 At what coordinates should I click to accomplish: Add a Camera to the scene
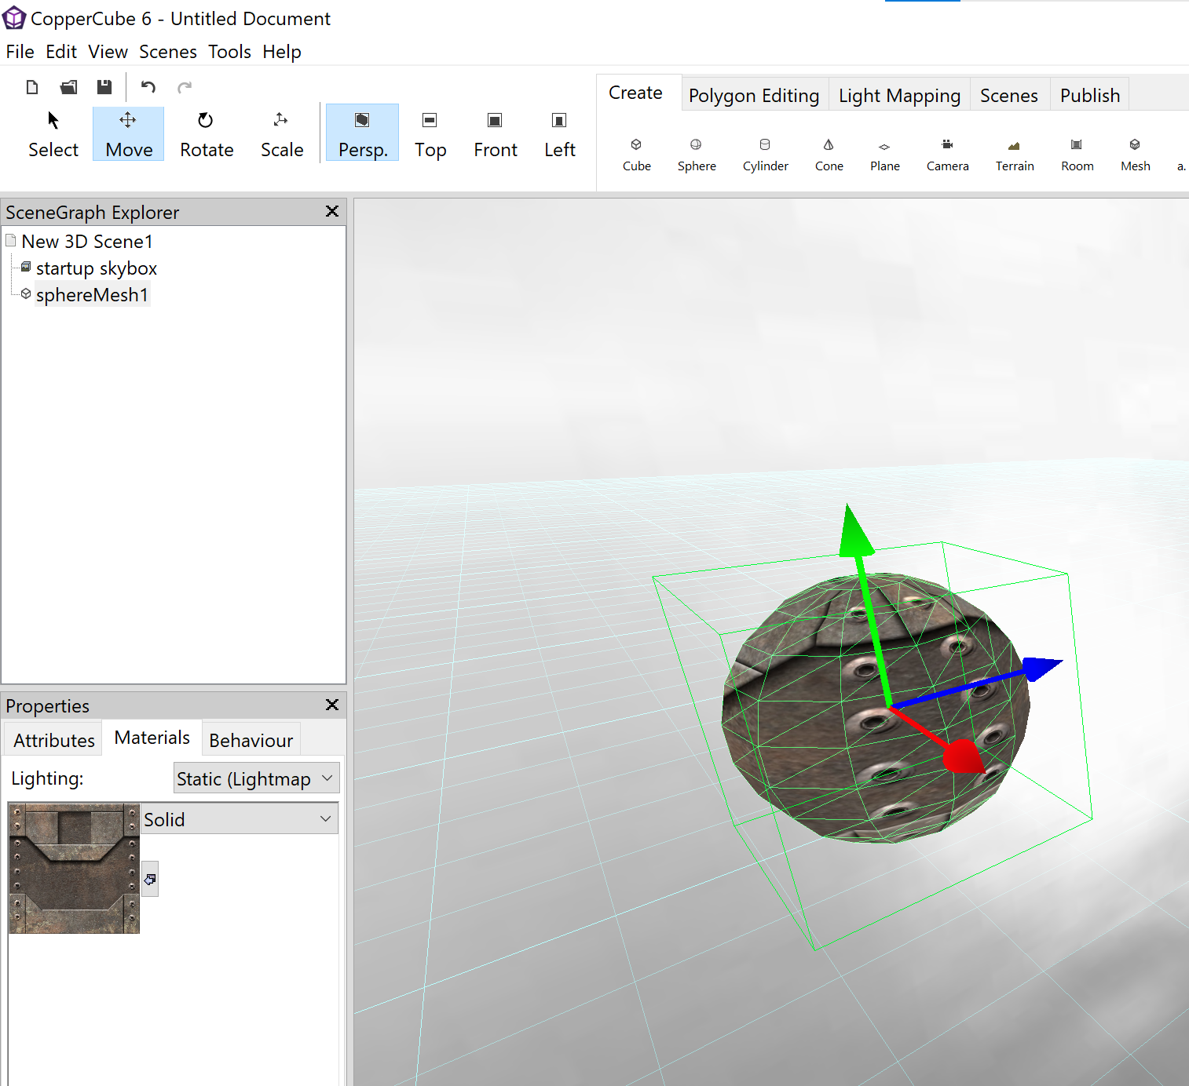pos(947,154)
